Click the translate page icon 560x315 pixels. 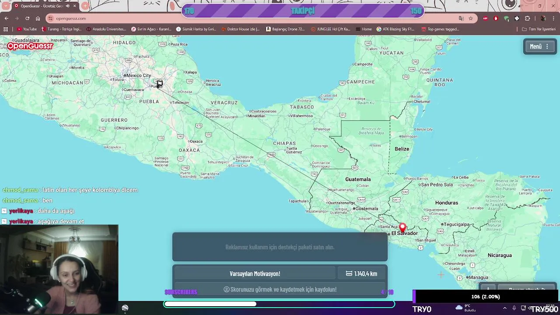(x=461, y=18)
